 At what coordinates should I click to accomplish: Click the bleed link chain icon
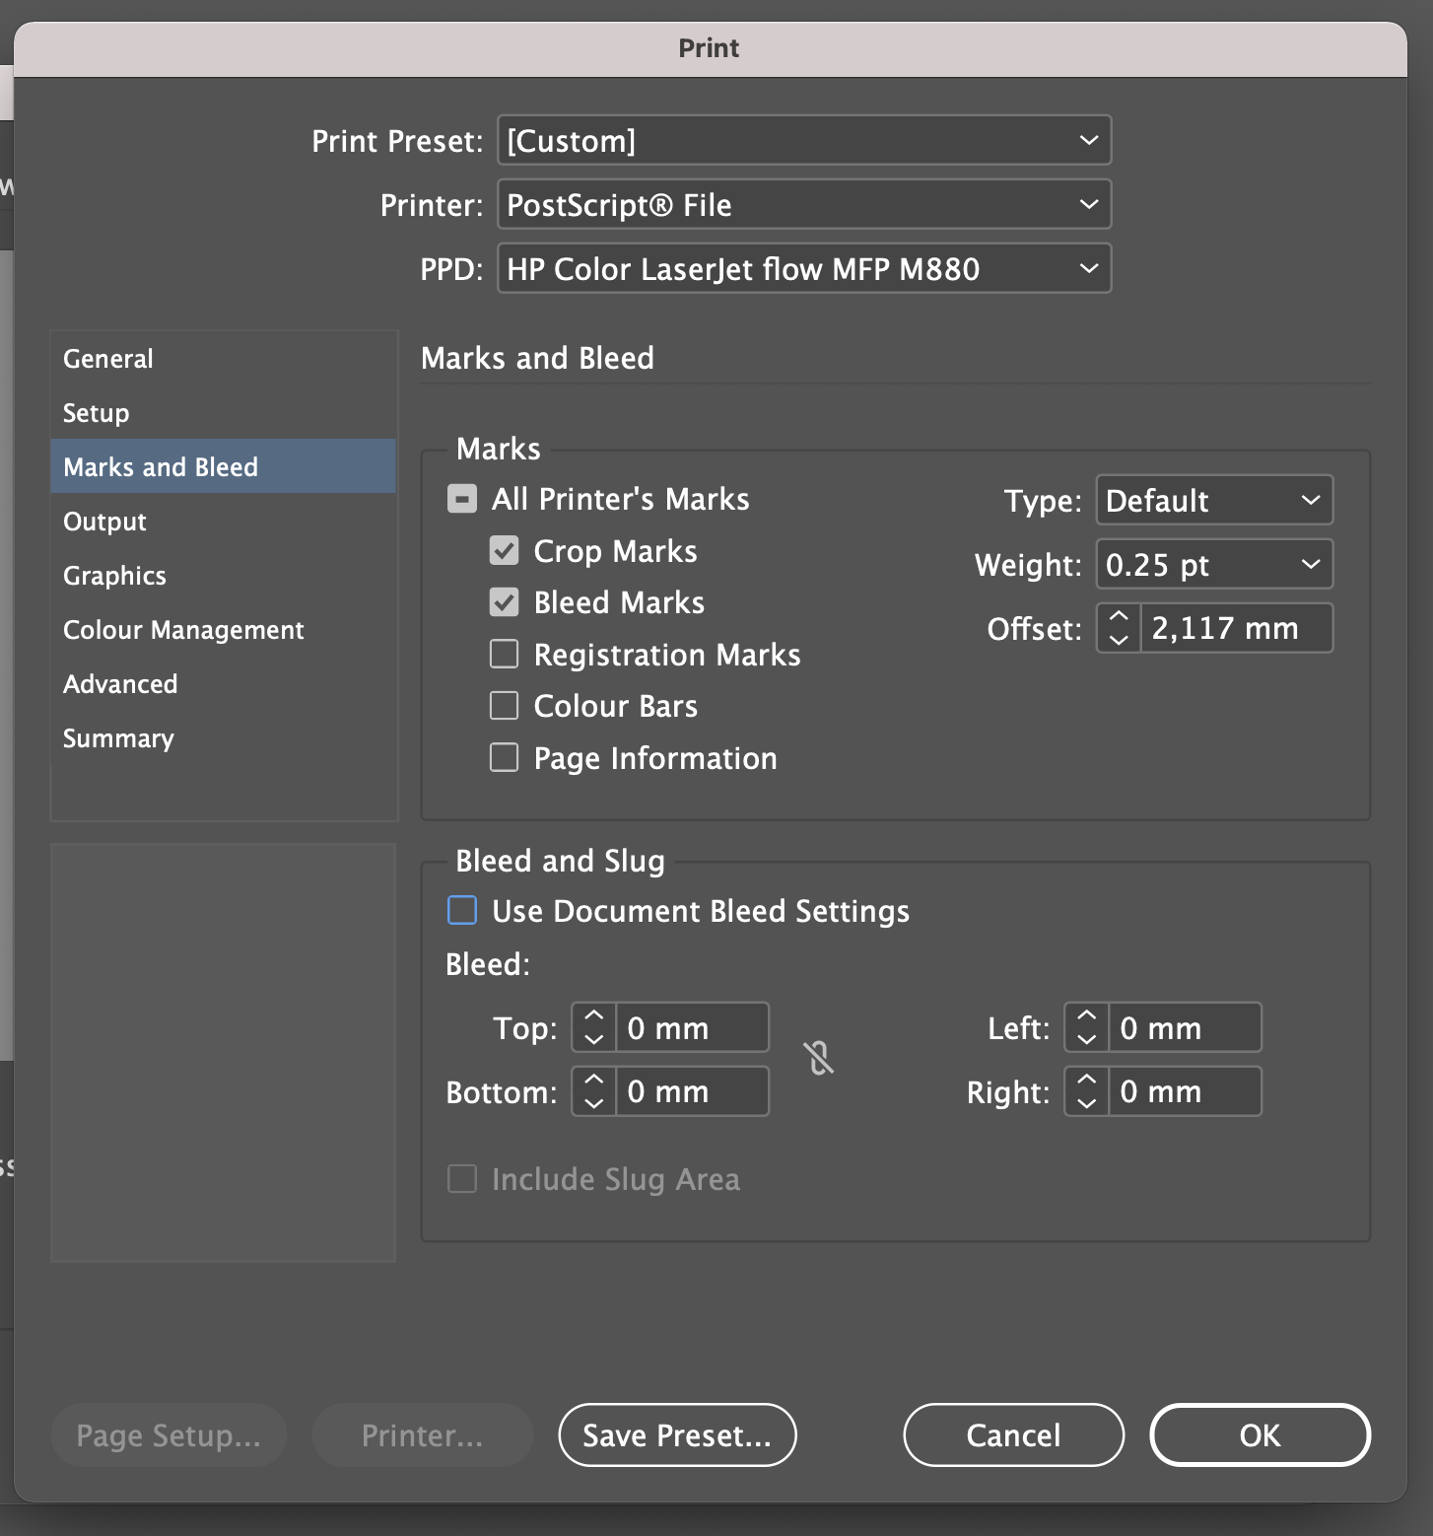[818, 1059]
